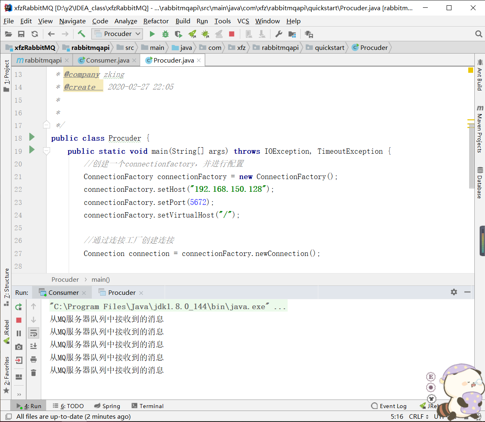Viewport: 485px width, 422px height.
Task: Select rabbitmqapi module in navigation bar
Action: click(86, 48)
